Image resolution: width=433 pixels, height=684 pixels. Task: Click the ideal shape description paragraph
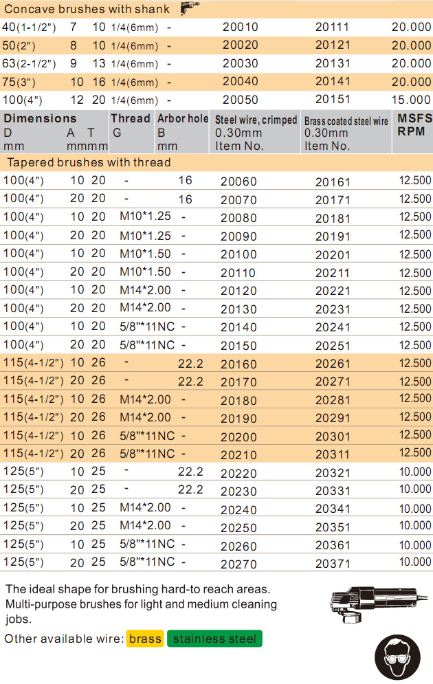coord(142,604)
